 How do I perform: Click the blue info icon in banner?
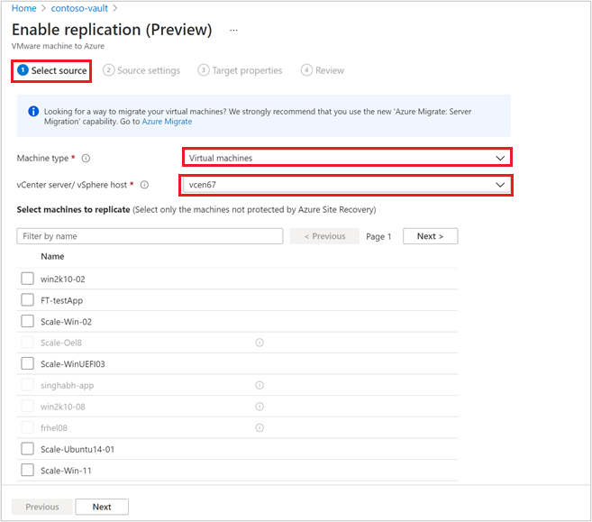[x=33, y=112]
